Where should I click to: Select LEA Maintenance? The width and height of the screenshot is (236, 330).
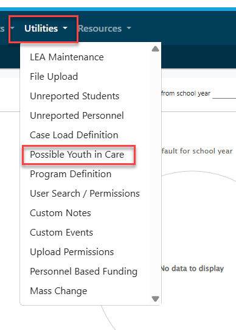67,57
